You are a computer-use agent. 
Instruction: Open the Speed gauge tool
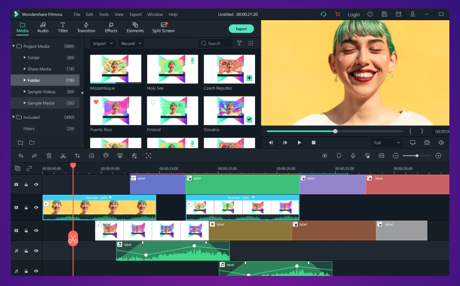pyautogui.click(x=91, y=155)
